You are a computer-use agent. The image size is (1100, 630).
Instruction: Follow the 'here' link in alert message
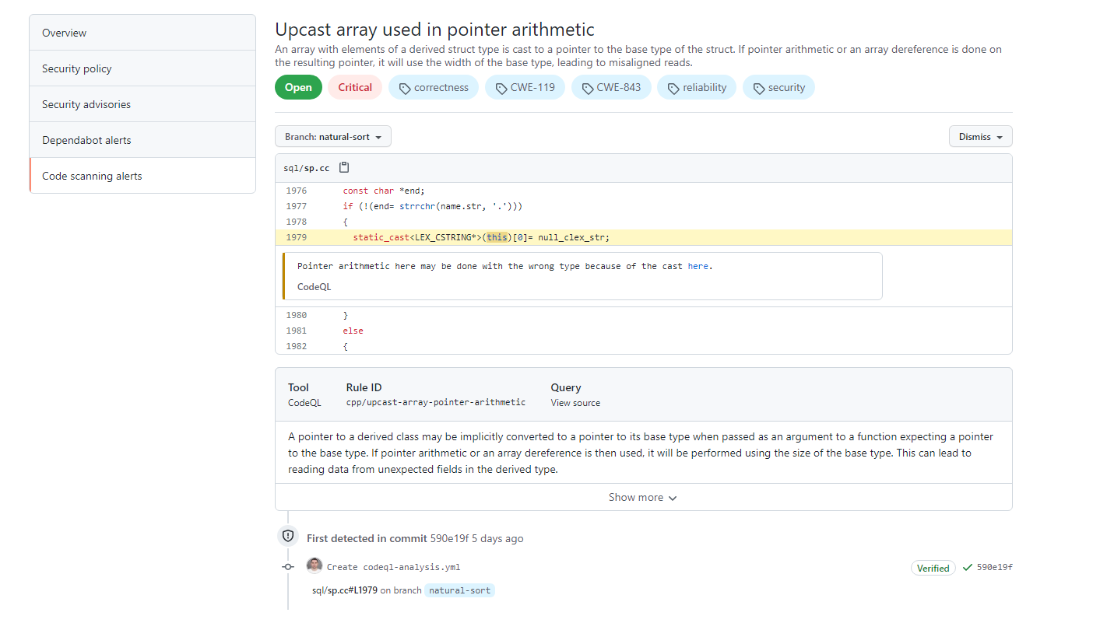point(698,266)
